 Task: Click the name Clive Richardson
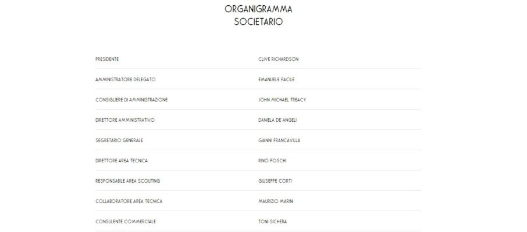point(279,59)
